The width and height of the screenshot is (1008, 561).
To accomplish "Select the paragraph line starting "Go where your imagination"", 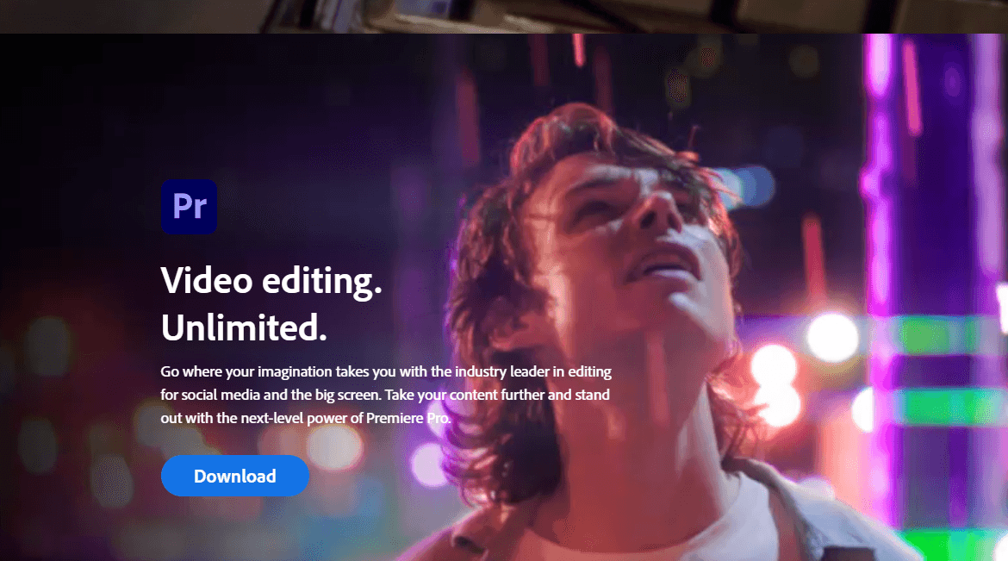I will pyautogui.click(x=386, y=372).
